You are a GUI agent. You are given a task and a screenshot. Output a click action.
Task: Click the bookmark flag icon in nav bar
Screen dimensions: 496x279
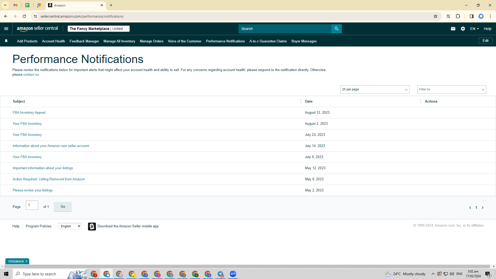[6, 41]
